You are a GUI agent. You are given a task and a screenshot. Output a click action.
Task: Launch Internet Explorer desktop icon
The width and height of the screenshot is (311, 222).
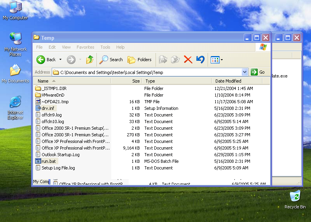15,107
